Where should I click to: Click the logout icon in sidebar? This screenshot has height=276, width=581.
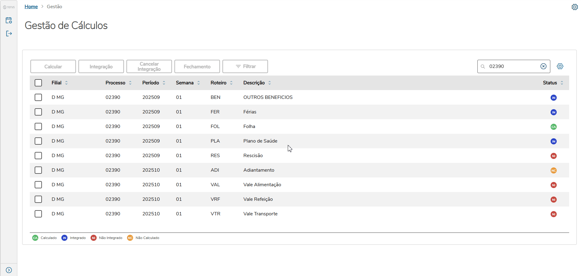9,33
